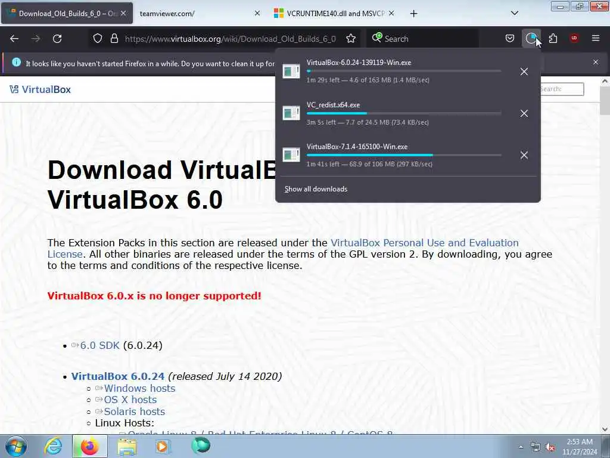Click the teal round app on taskbar
The image size is (610, 458).
pyautogui.click(x=201, y=445)
